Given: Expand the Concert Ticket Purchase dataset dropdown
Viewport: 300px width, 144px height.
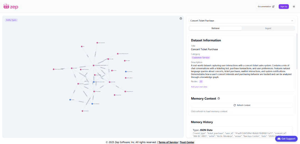Looking at the screenshot, I should (242, 21).
